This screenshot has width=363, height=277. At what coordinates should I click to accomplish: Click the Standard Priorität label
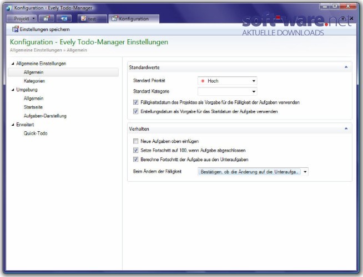coord(149,80)
